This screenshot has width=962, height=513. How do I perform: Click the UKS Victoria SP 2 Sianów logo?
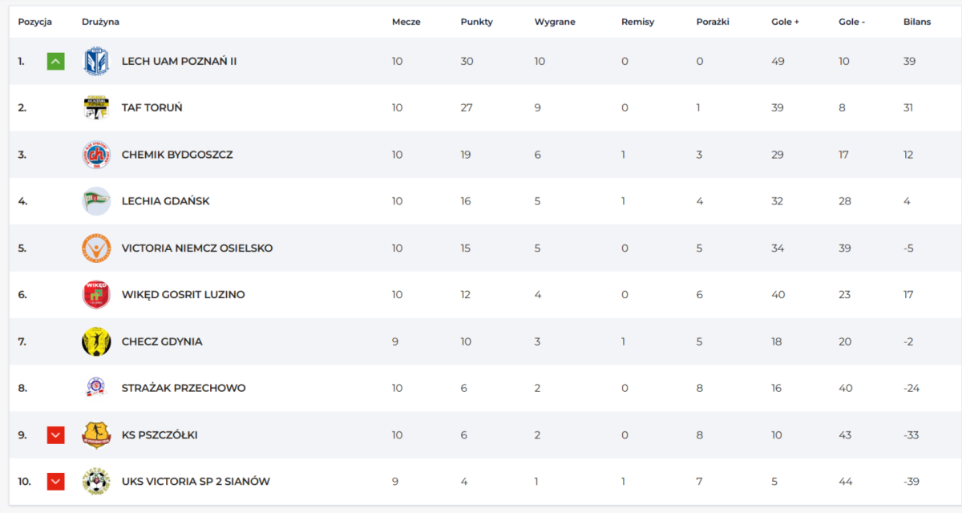96,481
